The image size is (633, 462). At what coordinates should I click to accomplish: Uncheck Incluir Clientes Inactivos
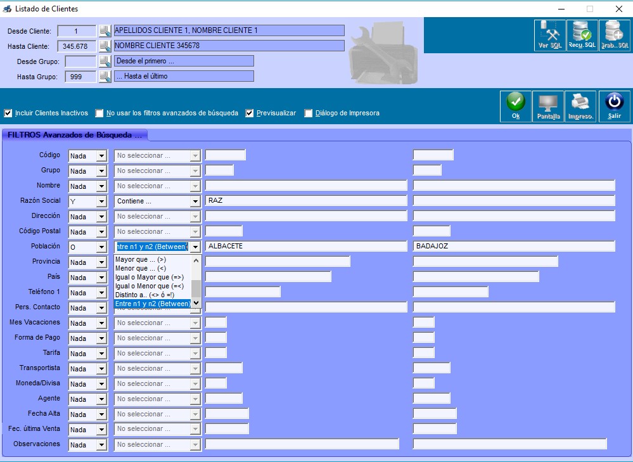point(8,113)
